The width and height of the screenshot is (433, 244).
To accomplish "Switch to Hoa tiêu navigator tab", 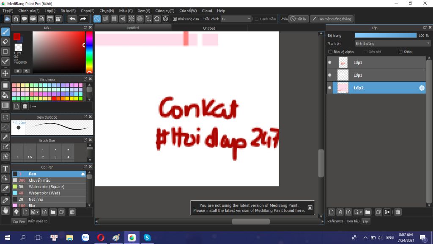I will [x=353, y=221].
